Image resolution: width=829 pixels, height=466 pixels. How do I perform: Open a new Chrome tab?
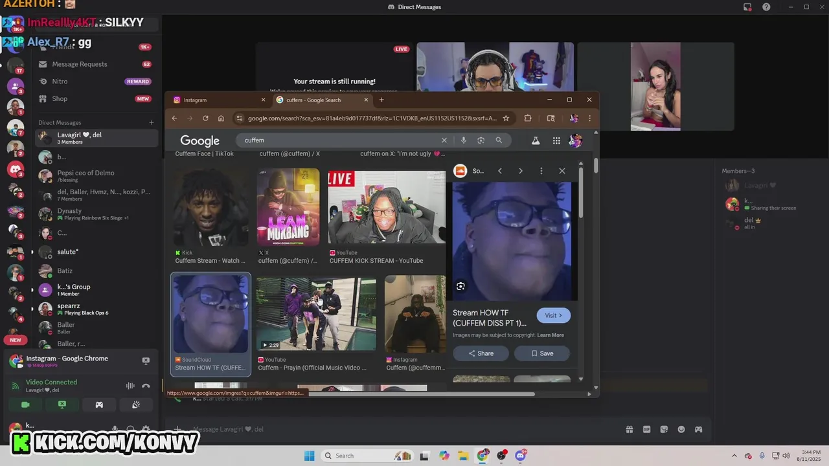381,100
